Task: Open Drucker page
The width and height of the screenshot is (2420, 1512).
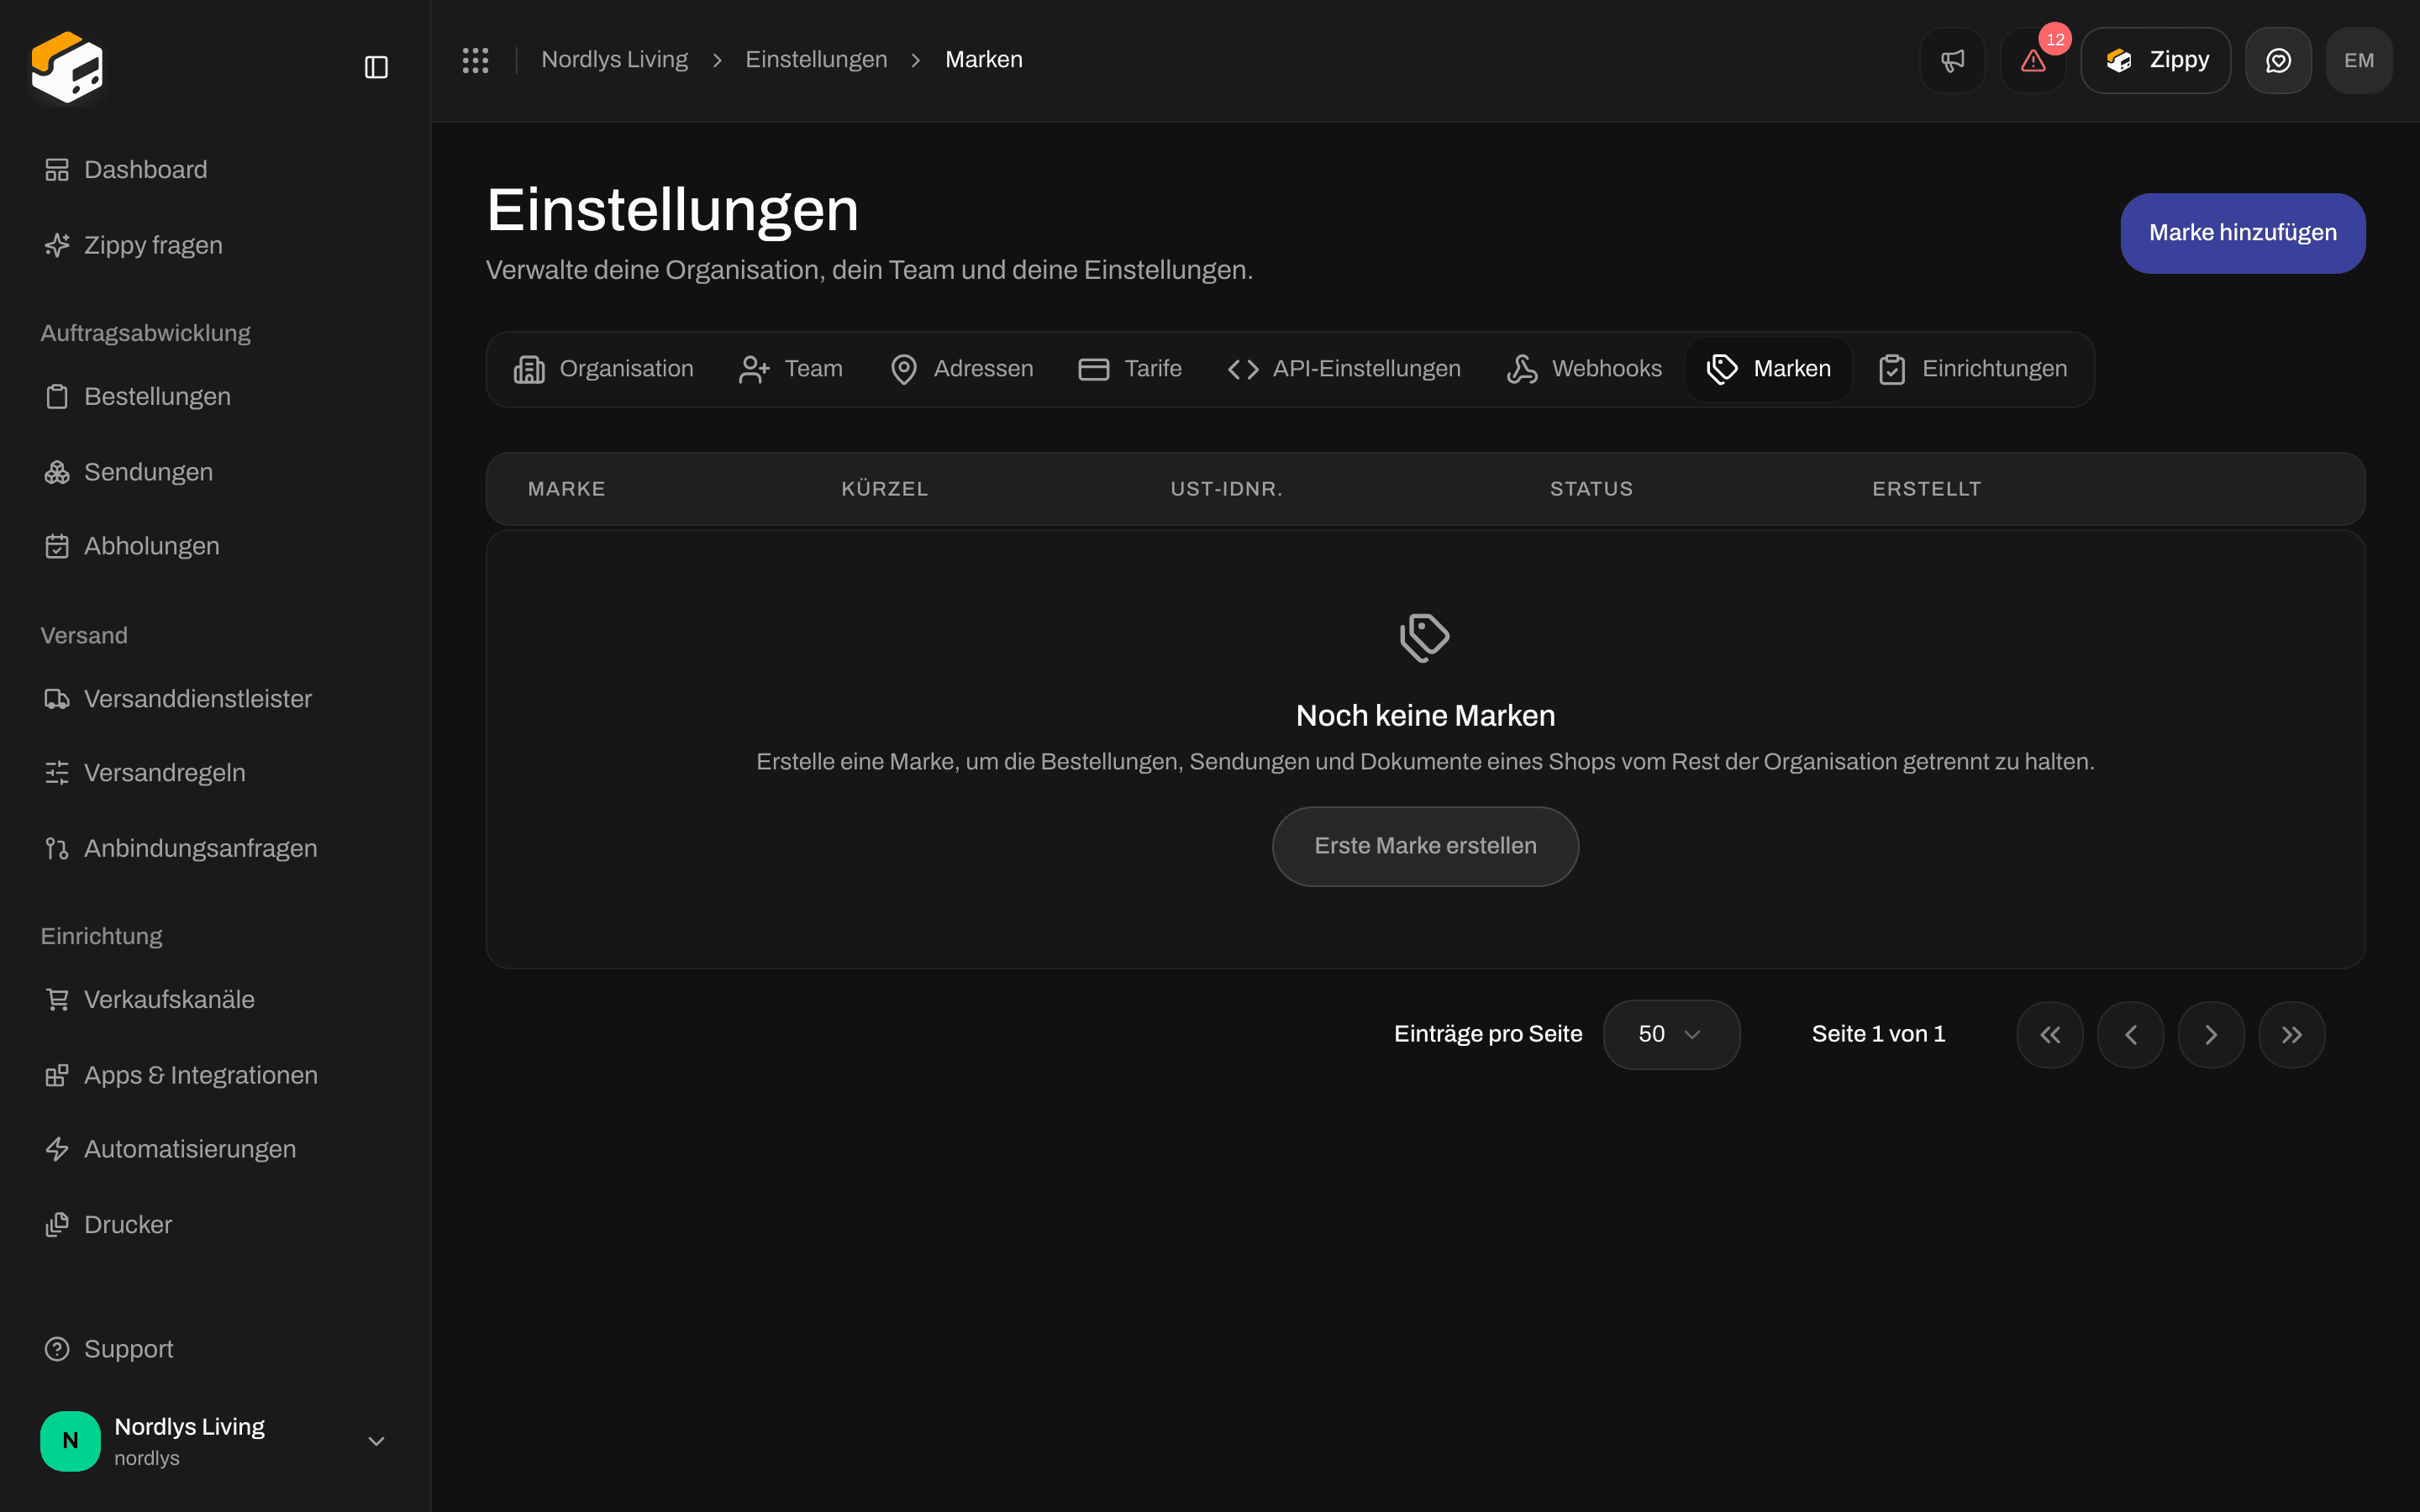Action: (x=215, y=1225)
